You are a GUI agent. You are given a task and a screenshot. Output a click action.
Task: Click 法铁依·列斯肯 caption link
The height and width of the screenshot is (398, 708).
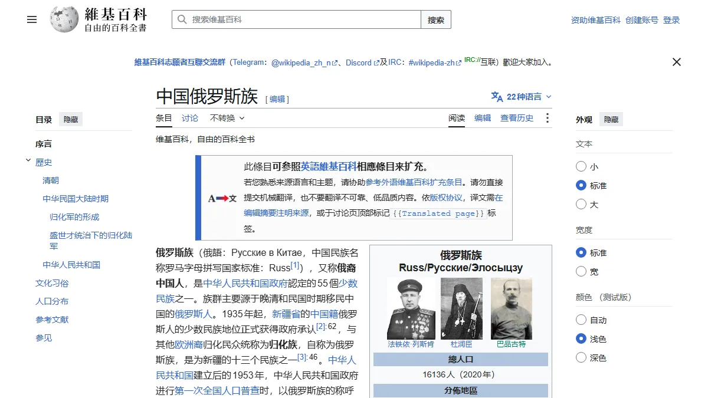click(x=411, y=344)
